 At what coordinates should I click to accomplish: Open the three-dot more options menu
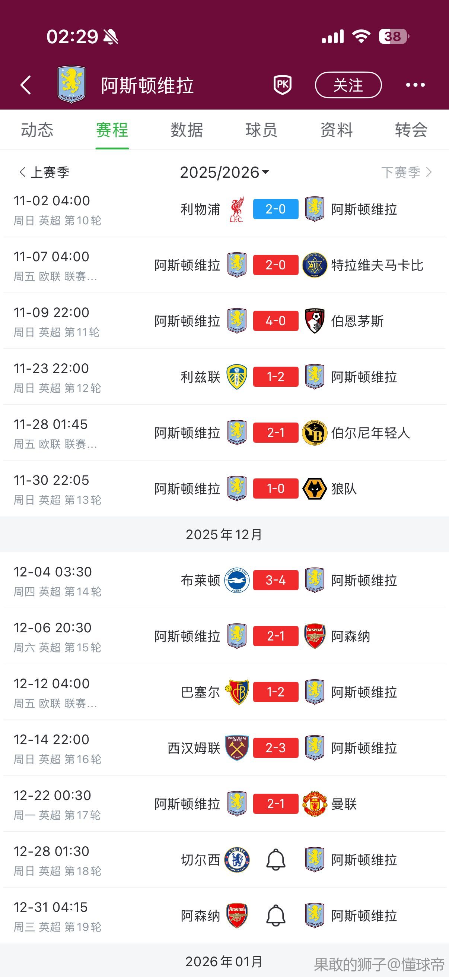tap(415, 85)
